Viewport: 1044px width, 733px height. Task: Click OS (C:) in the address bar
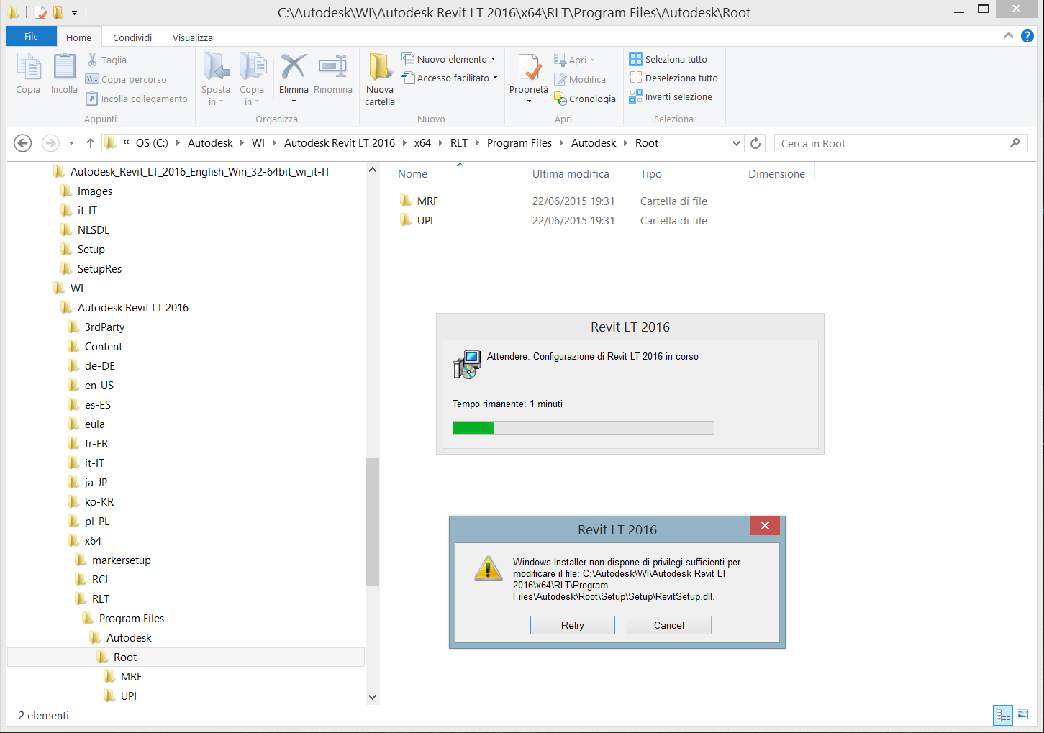coord(152,143)
